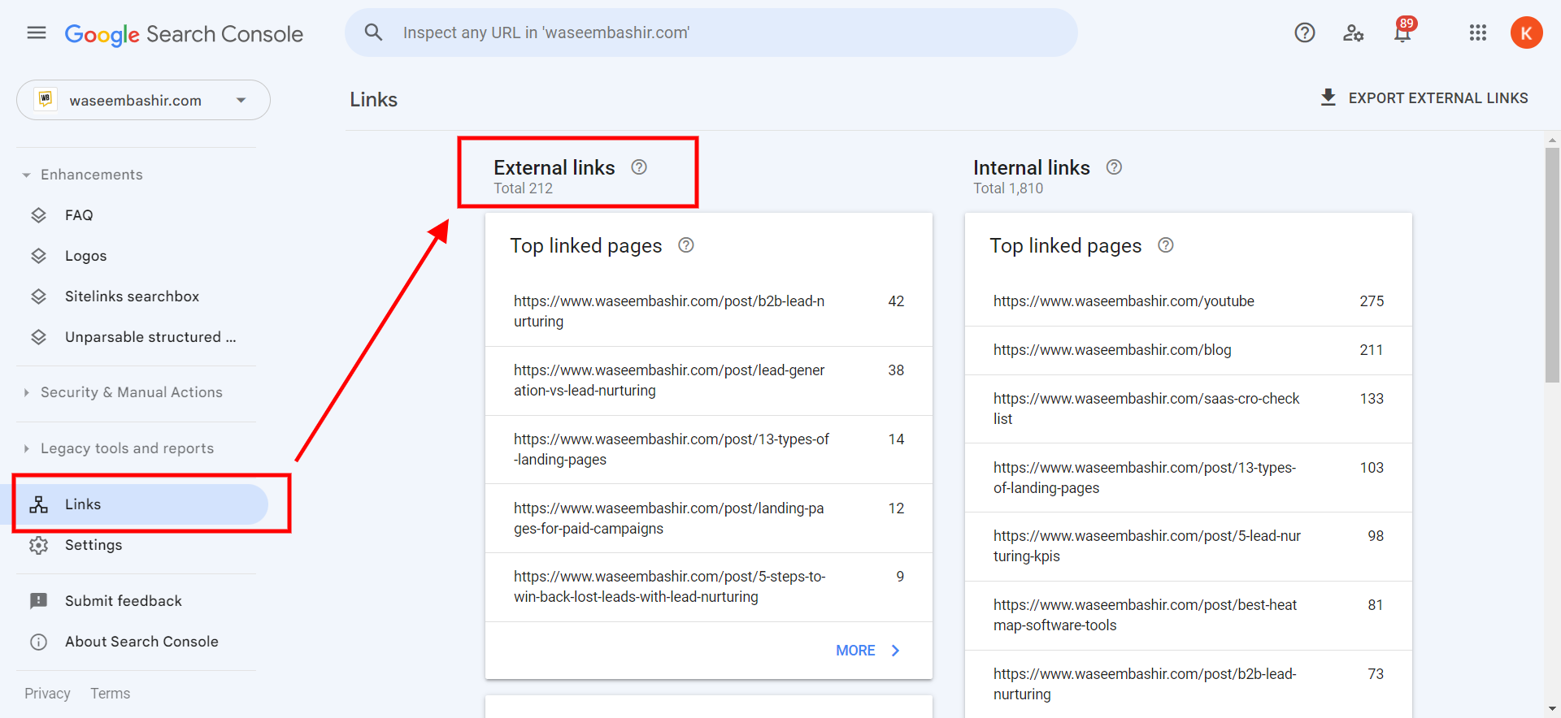1561x718 pixels.
Task: Click MORE under external top linked pages
Action: click(x=867, y=651)
